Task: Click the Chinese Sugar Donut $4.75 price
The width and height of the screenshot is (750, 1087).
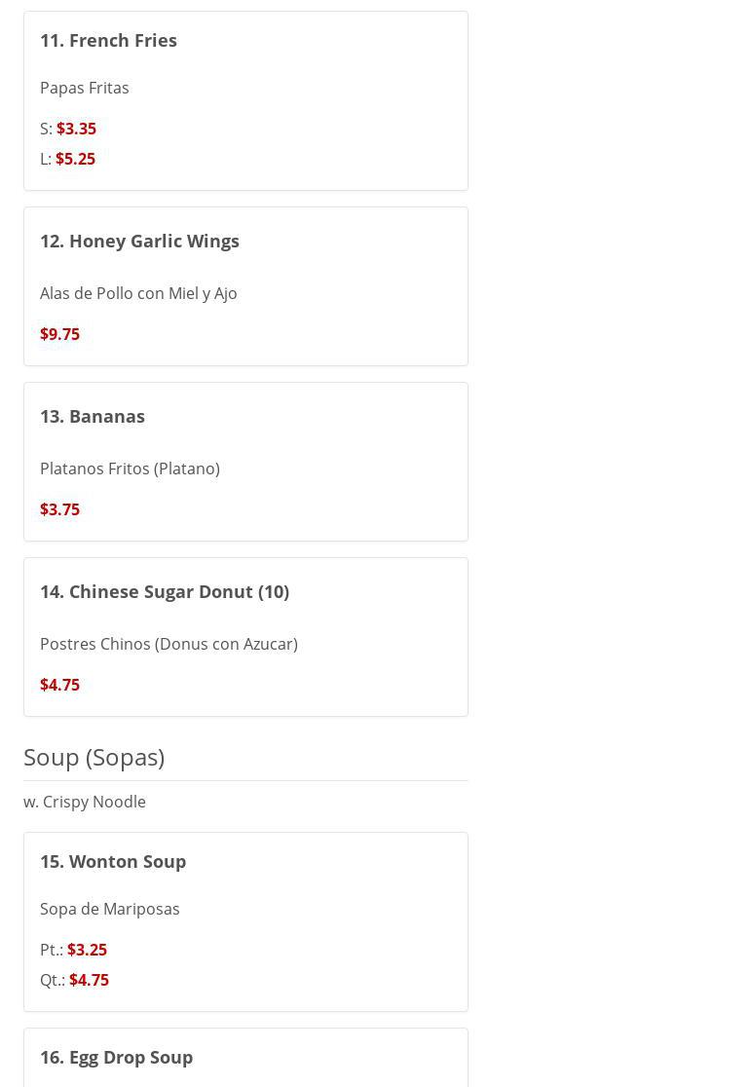Action: click(x=59, y=685)
